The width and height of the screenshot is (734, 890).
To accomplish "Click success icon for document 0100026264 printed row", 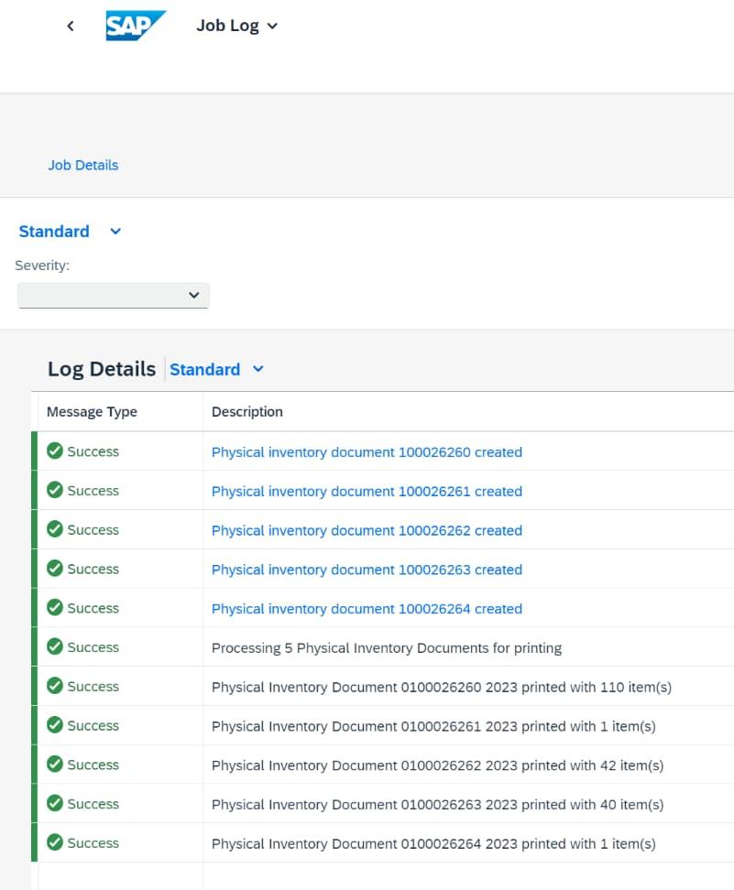I will coord(55,843).
